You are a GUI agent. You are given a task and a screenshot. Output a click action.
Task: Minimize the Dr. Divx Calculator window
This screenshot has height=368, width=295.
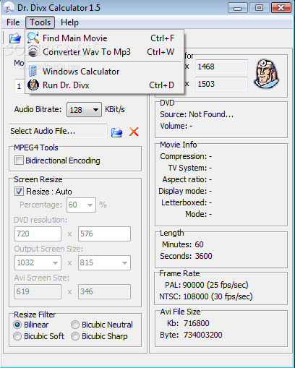238,8
